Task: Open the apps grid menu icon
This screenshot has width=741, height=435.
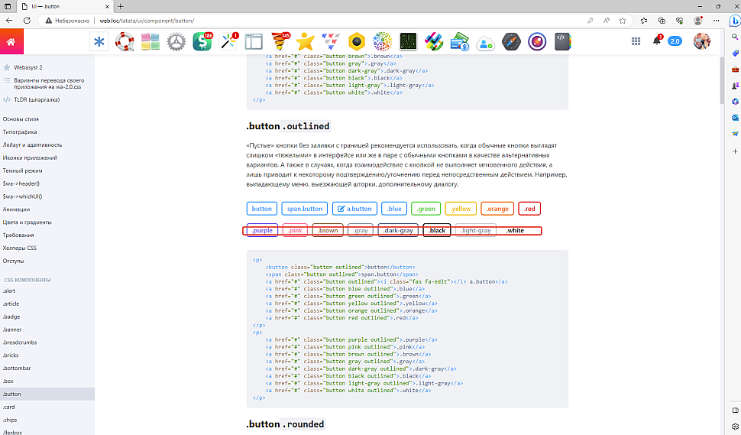Action: pyautogui.click(x=636, y=41)
